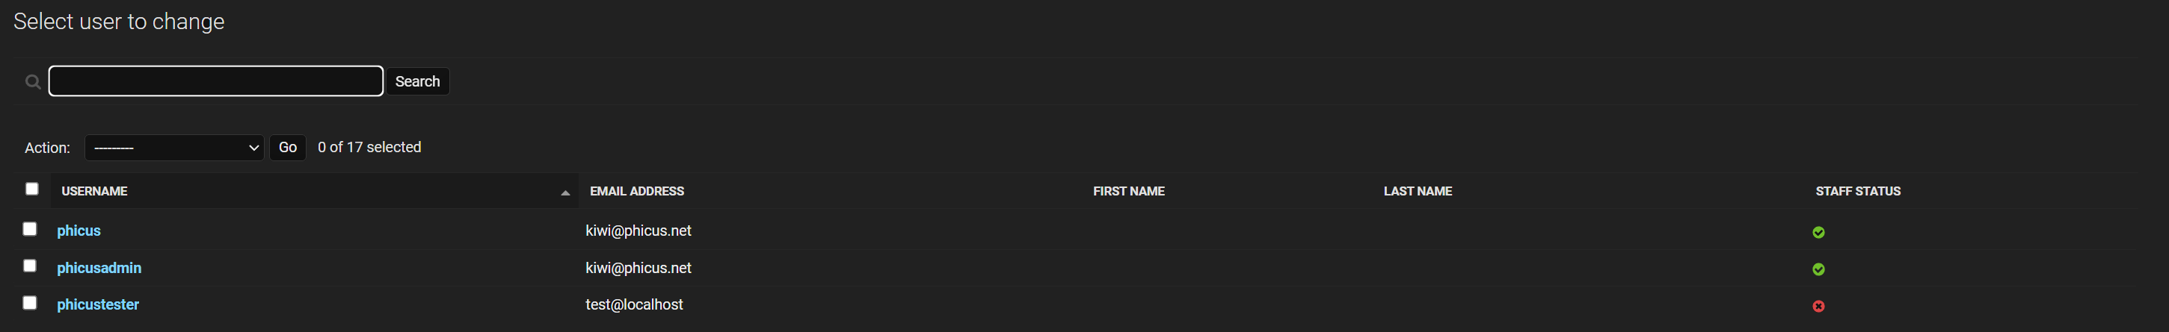Sort by Email Address column header

click(636, 192)
